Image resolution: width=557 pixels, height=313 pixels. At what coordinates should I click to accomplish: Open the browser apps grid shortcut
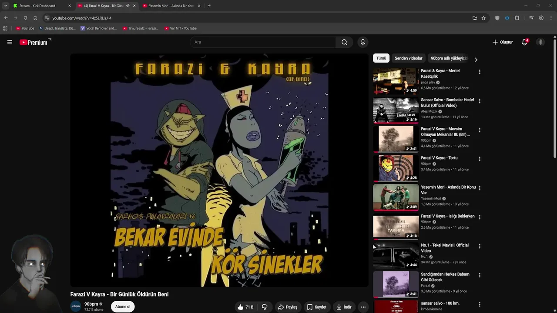(x=5, y=28)
